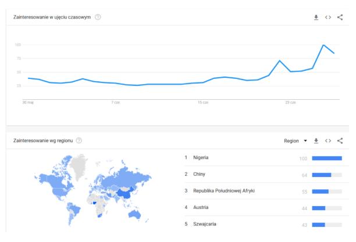This screenshot has height=242, width=356.
Task: Open embed code for time chart
Action: click(x=328, y=17)
